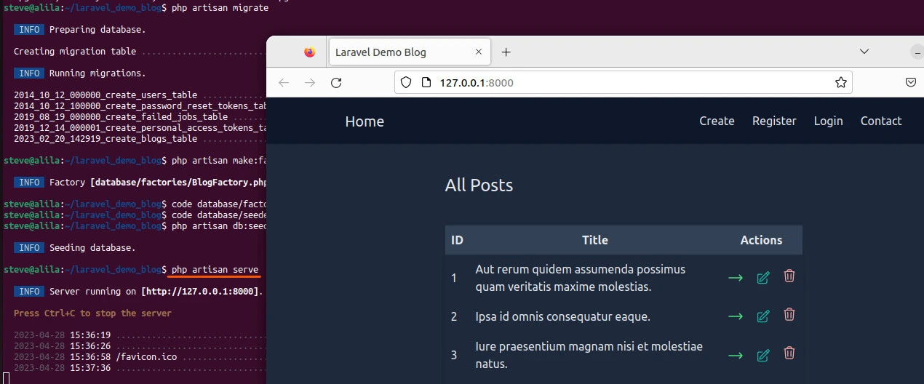This screenshot has height=384, width=924.
Task: Close the Laravel Demo Blog tab
Action: (x=479, y=52)
